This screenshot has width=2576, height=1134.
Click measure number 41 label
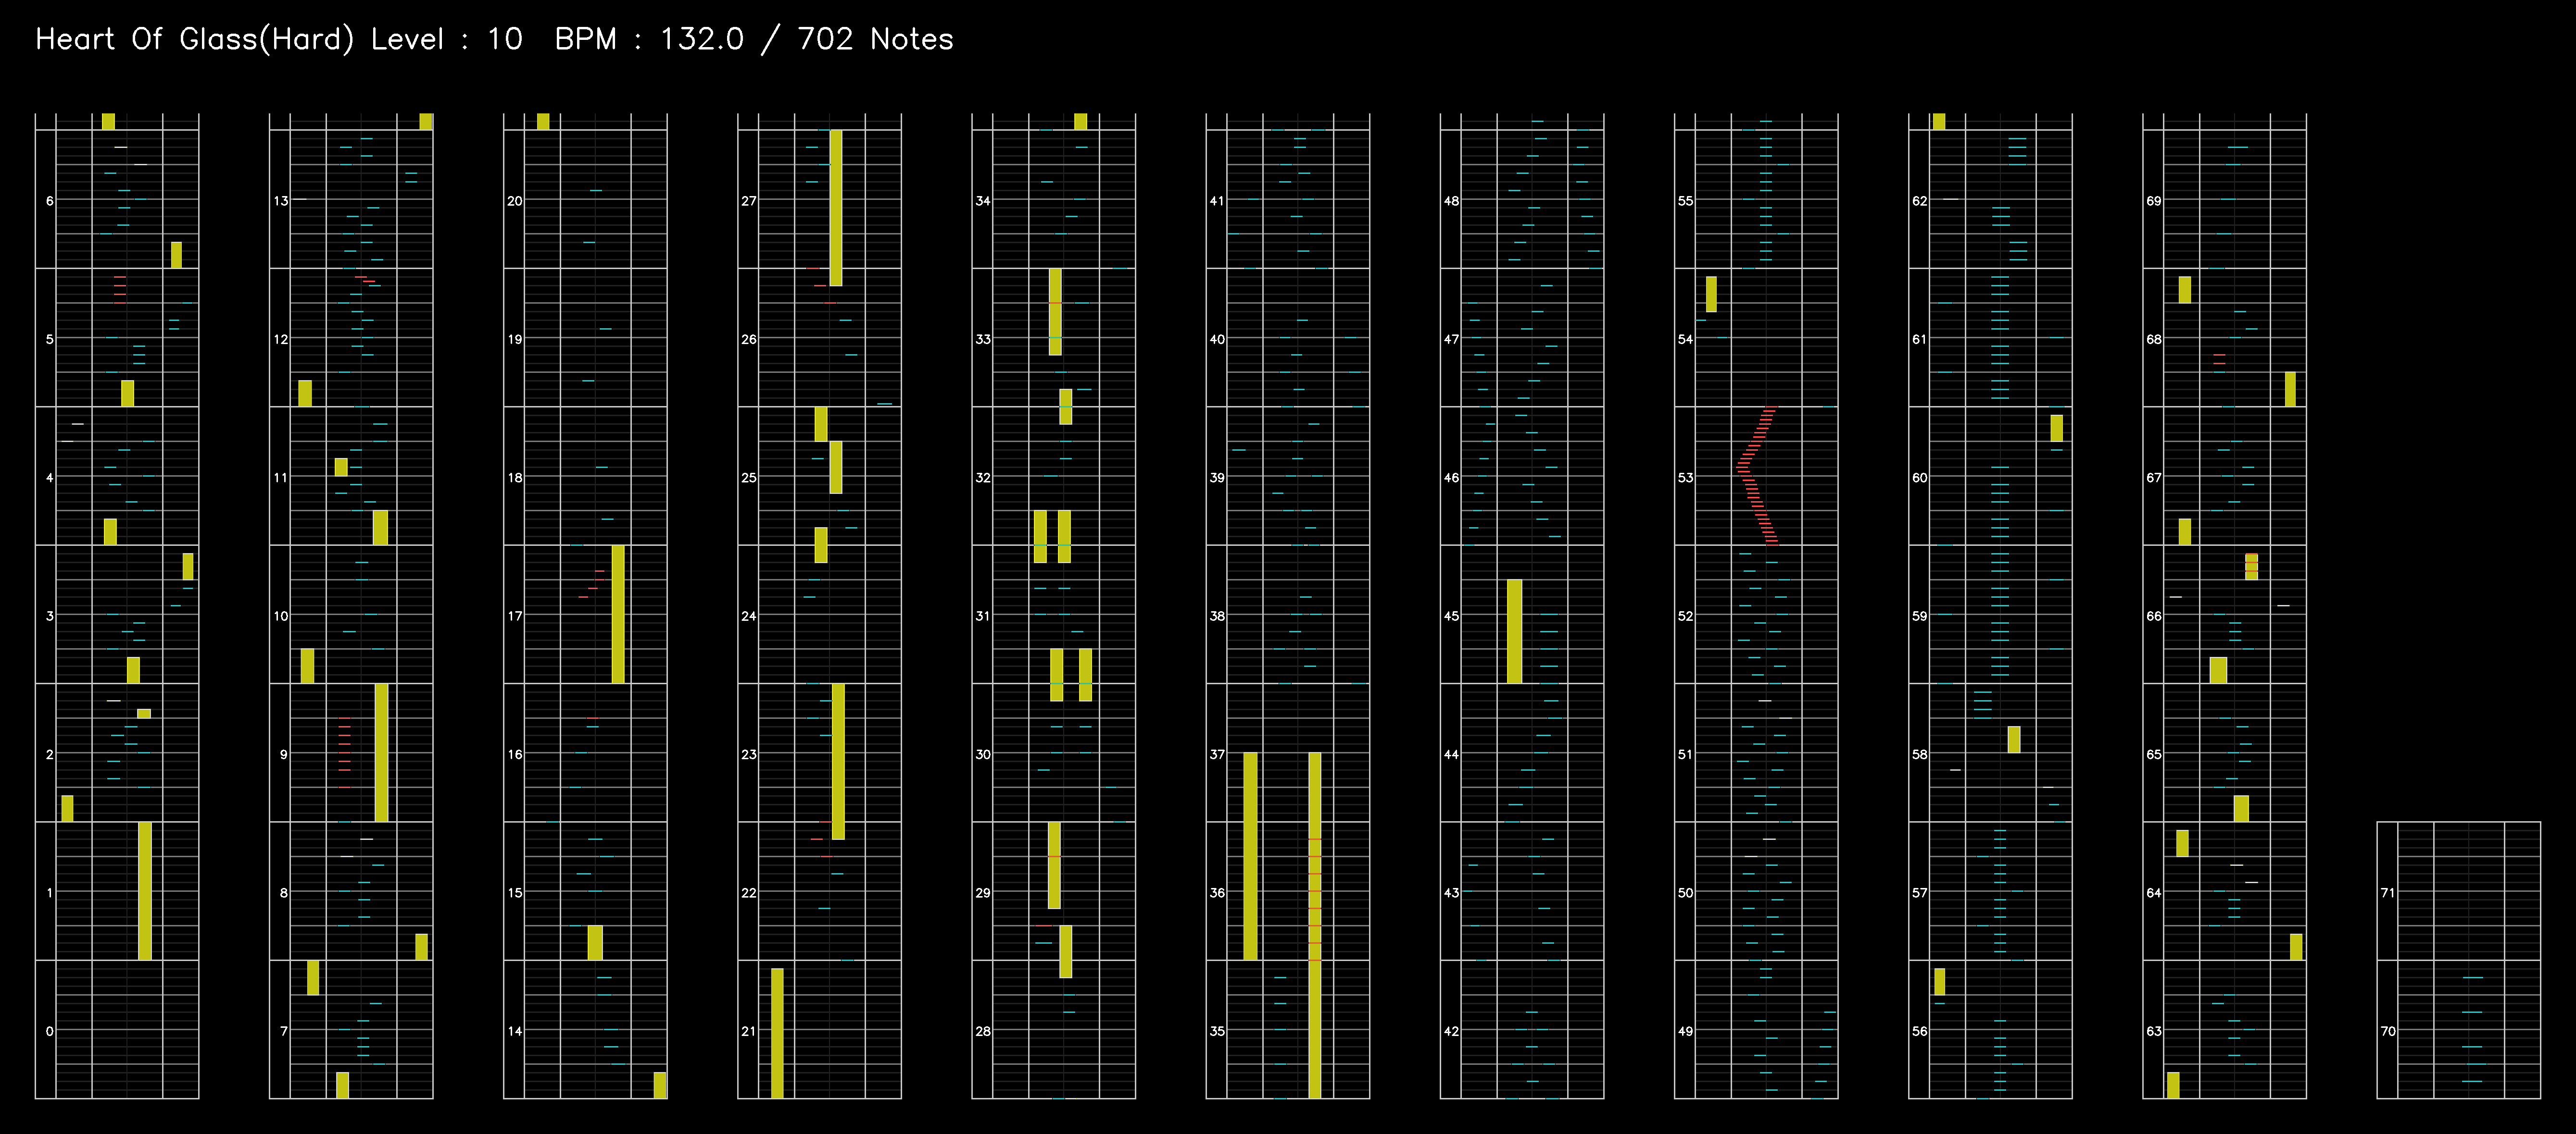coord(1217,201)
